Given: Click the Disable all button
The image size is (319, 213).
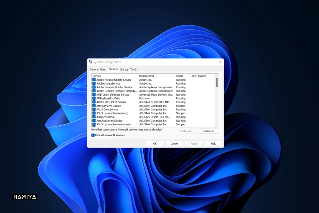Looking at the screenshot, I should tap(208, 131).
